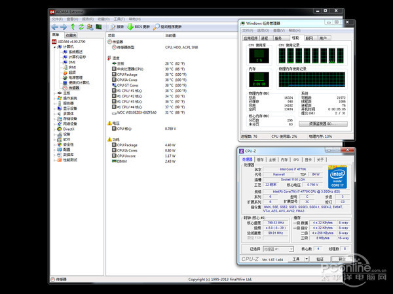Click the AIDA64 forward arrow icon
393x294 pixels.
click(64, 27)
